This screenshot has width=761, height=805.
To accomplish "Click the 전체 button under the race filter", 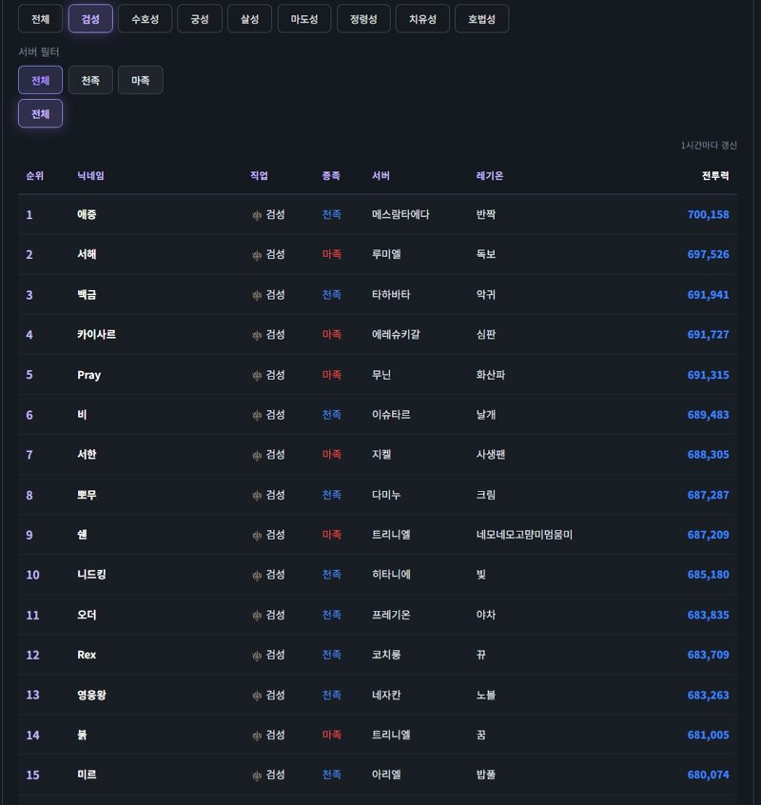I will click(x=41, y=113).
